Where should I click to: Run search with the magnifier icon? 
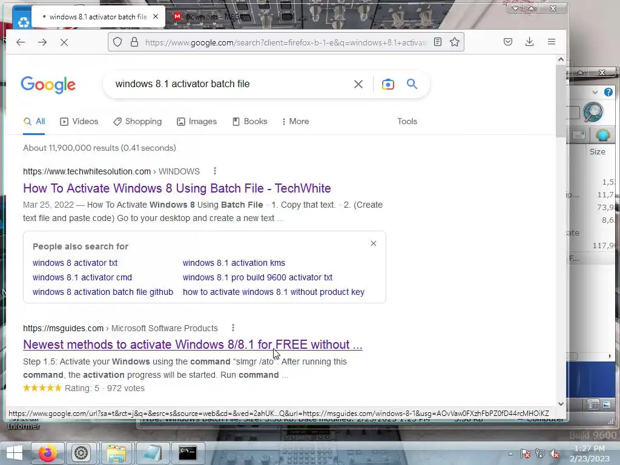tap(412, 84)
